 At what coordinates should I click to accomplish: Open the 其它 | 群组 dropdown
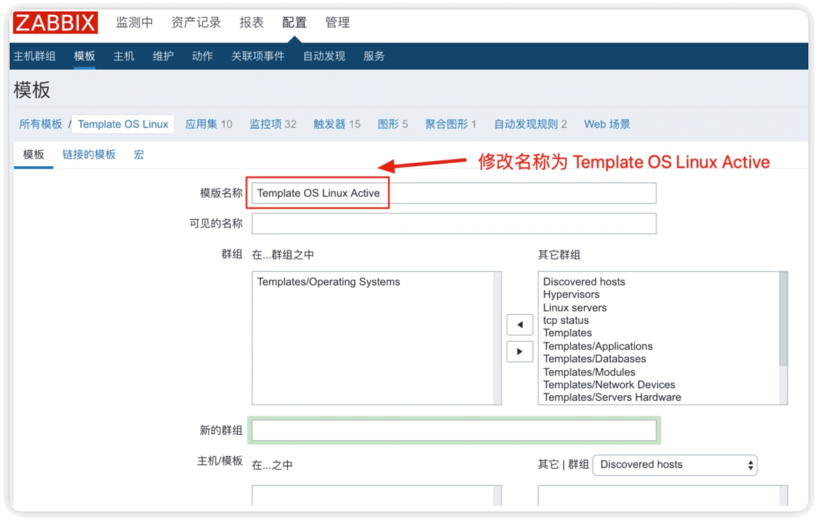click(x=674, y=465)
